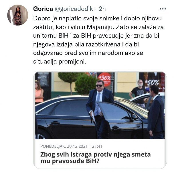Open headline "Zbog svih istraga protiv njega"

coord(95,155)
